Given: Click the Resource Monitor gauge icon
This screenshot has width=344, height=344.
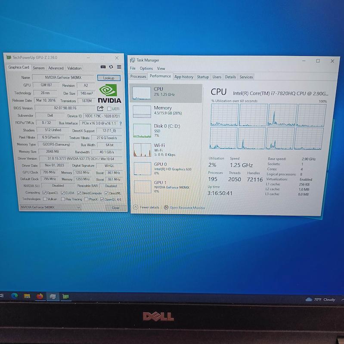Looking at the screenshot, I should pyautogui.click(x=166, y=207).
